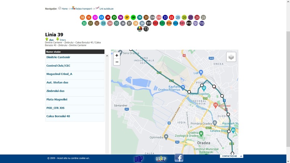Select line 531 icon
Screen dimensions: 290x163
point(182,23)
